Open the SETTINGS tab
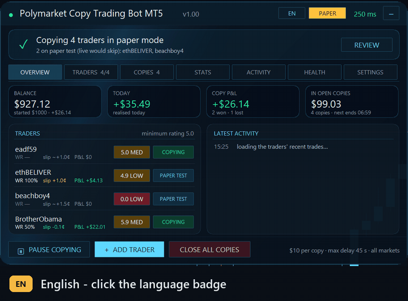 click(x=370, y=72)
